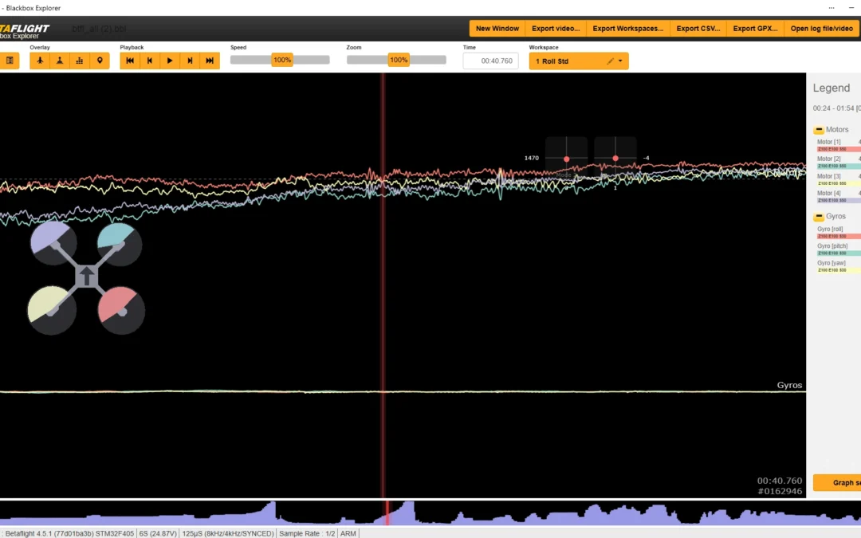Click the red Motor [1] color bar
This screenshot has height=538, width=861.
pos(839,149)
